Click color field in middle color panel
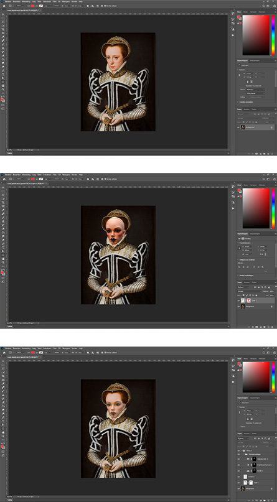Screen dimensions: 277x502 pyautogui.click(x=256, y=208)
